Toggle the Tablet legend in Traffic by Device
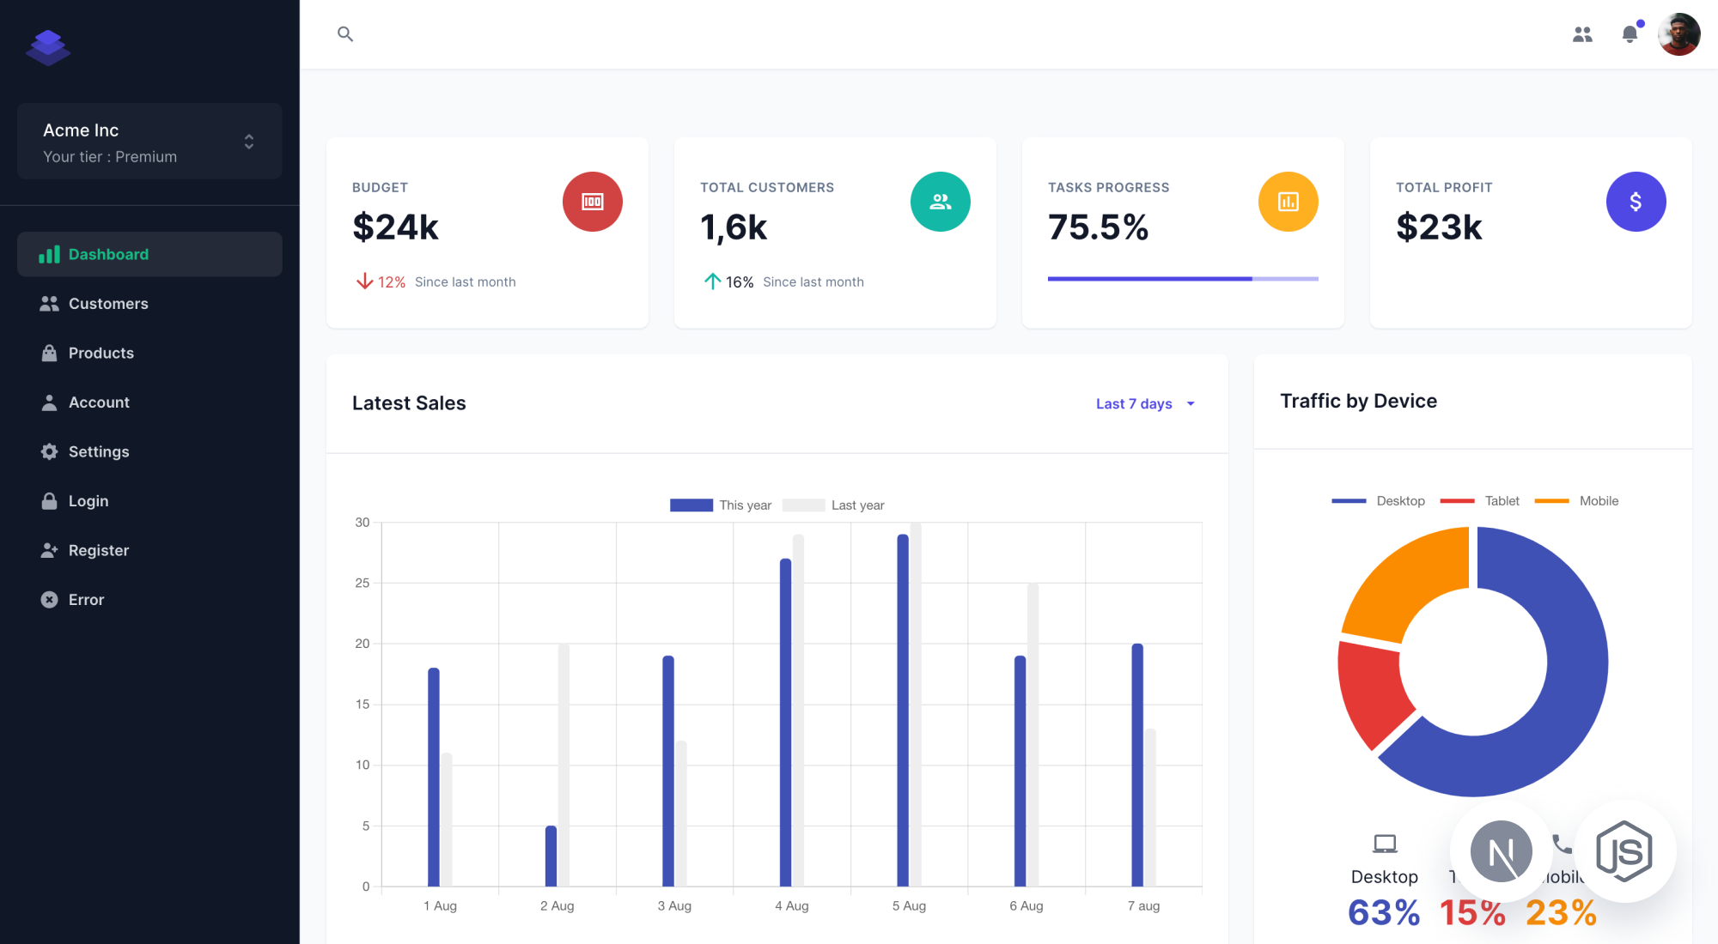Image resolution: width=1718 pixels, height=944 pixels. tap(1481, 500)
